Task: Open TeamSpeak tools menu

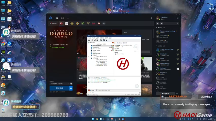Action: (x=106, y=38)
